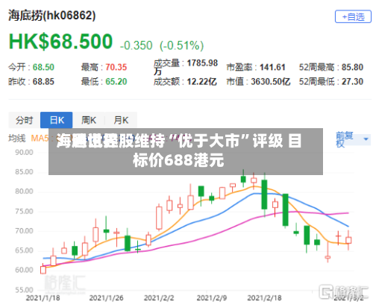The height and width of the screenshot is (304, 373).
Task: Open the 周K tab
Action: pyautogui.click(x=89, y=120)
